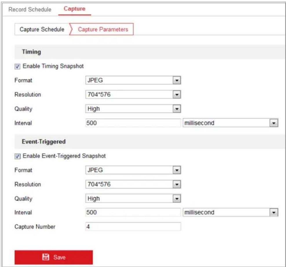Open Event-Triggered Quality High dropdown

tap(133, 198)
